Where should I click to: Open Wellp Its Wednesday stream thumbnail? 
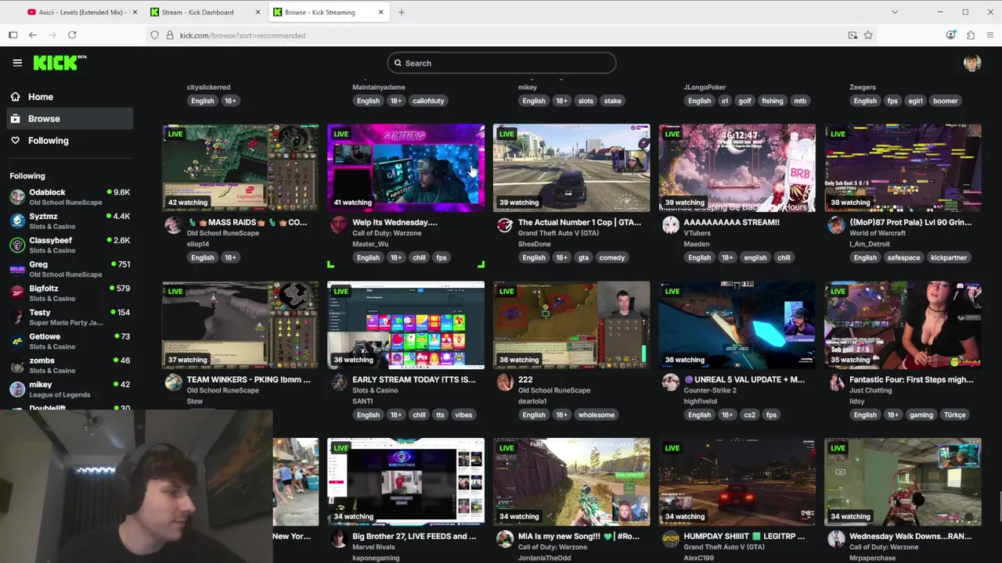coord(405,167)
